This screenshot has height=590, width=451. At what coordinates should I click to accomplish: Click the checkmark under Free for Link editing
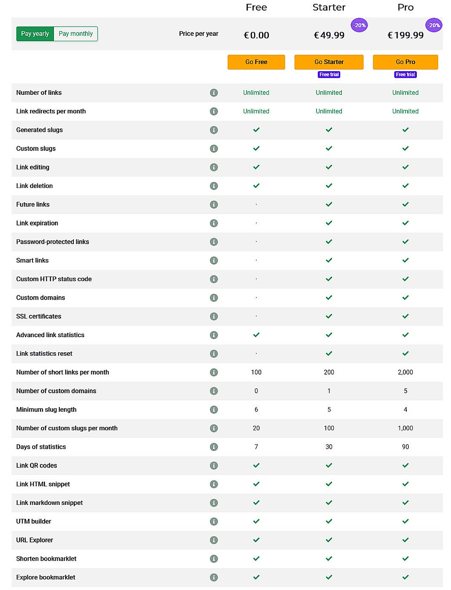[x=256, y=167]
